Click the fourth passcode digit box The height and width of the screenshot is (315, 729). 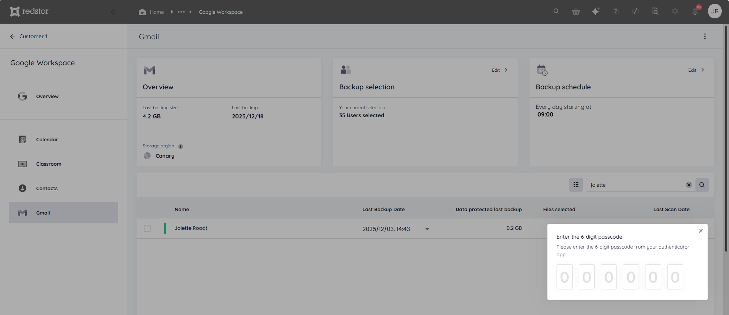pyautogui.click(x=631, y=277)
